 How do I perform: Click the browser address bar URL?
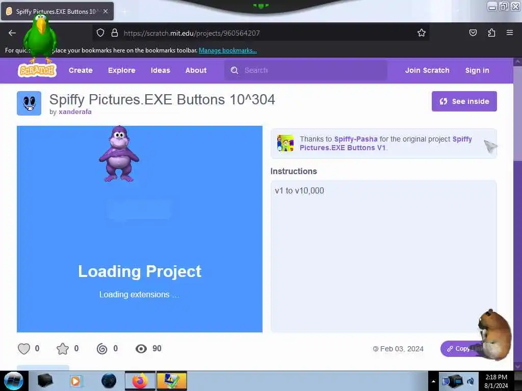192,33
